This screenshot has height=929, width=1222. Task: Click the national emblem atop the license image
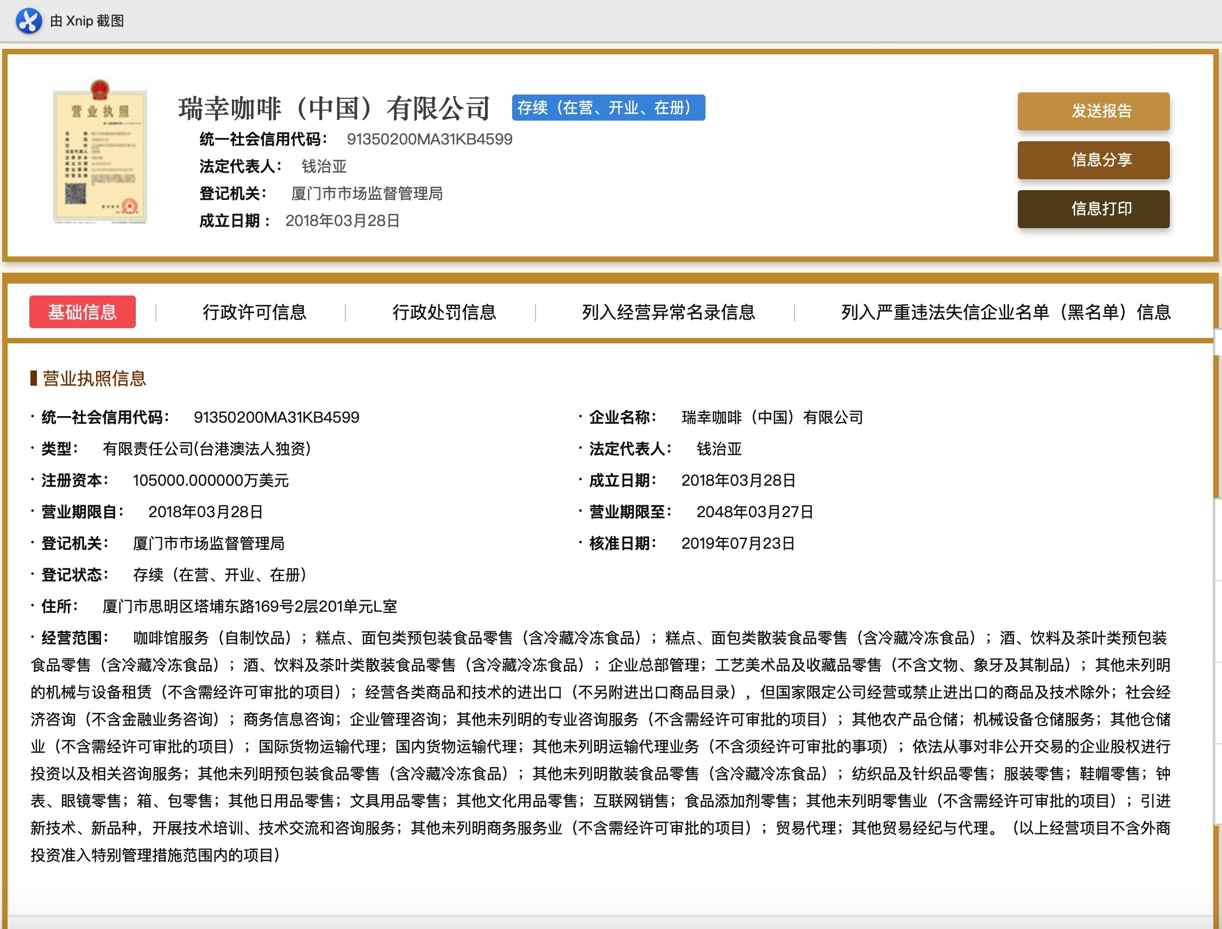click(x=100, y=89)
